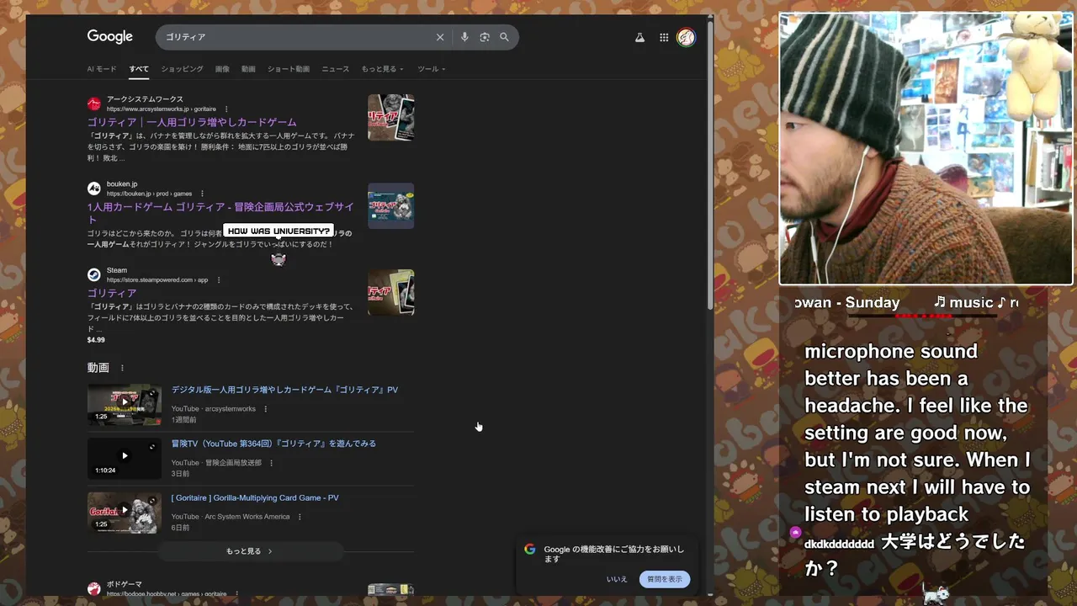1077x606 pixels.
Task: Click the ボドゲーマ site favicon
Action: [94, 588]
